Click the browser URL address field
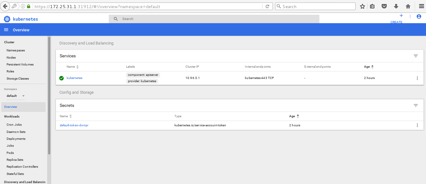This screenshot has width=426, height=184. [147, 6]
